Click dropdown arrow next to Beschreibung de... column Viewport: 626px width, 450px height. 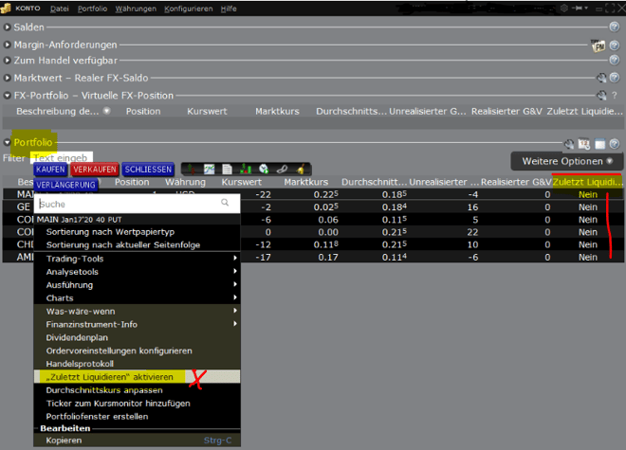pyautogui.click(x=106, y=111)
